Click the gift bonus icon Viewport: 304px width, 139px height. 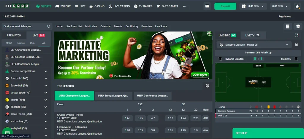point(244,6)
